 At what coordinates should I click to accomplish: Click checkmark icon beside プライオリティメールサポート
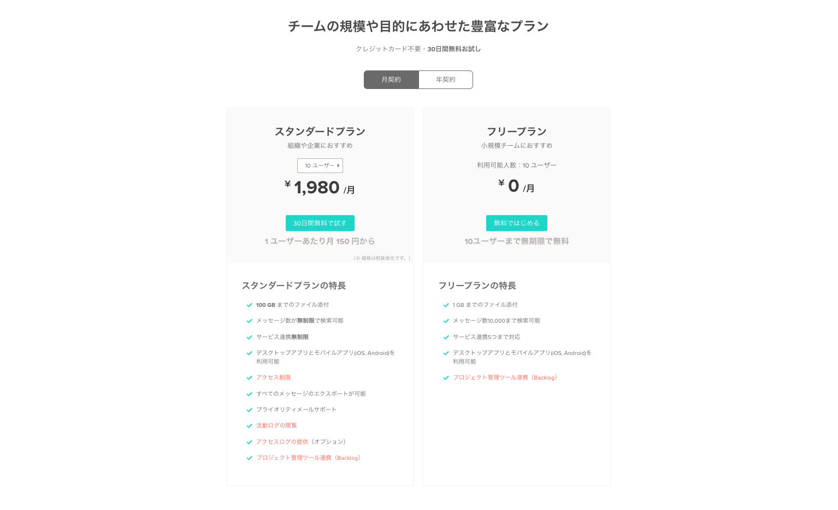click(x=249, y=410)
